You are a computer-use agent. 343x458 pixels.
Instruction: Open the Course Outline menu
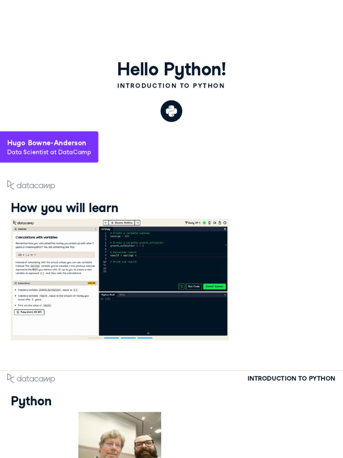[121, 223]
